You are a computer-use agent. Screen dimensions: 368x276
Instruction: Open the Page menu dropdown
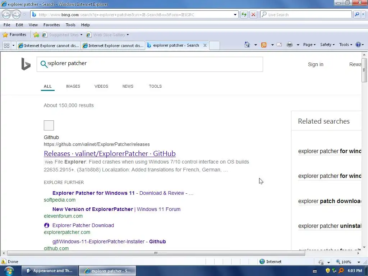pos(309,45)
